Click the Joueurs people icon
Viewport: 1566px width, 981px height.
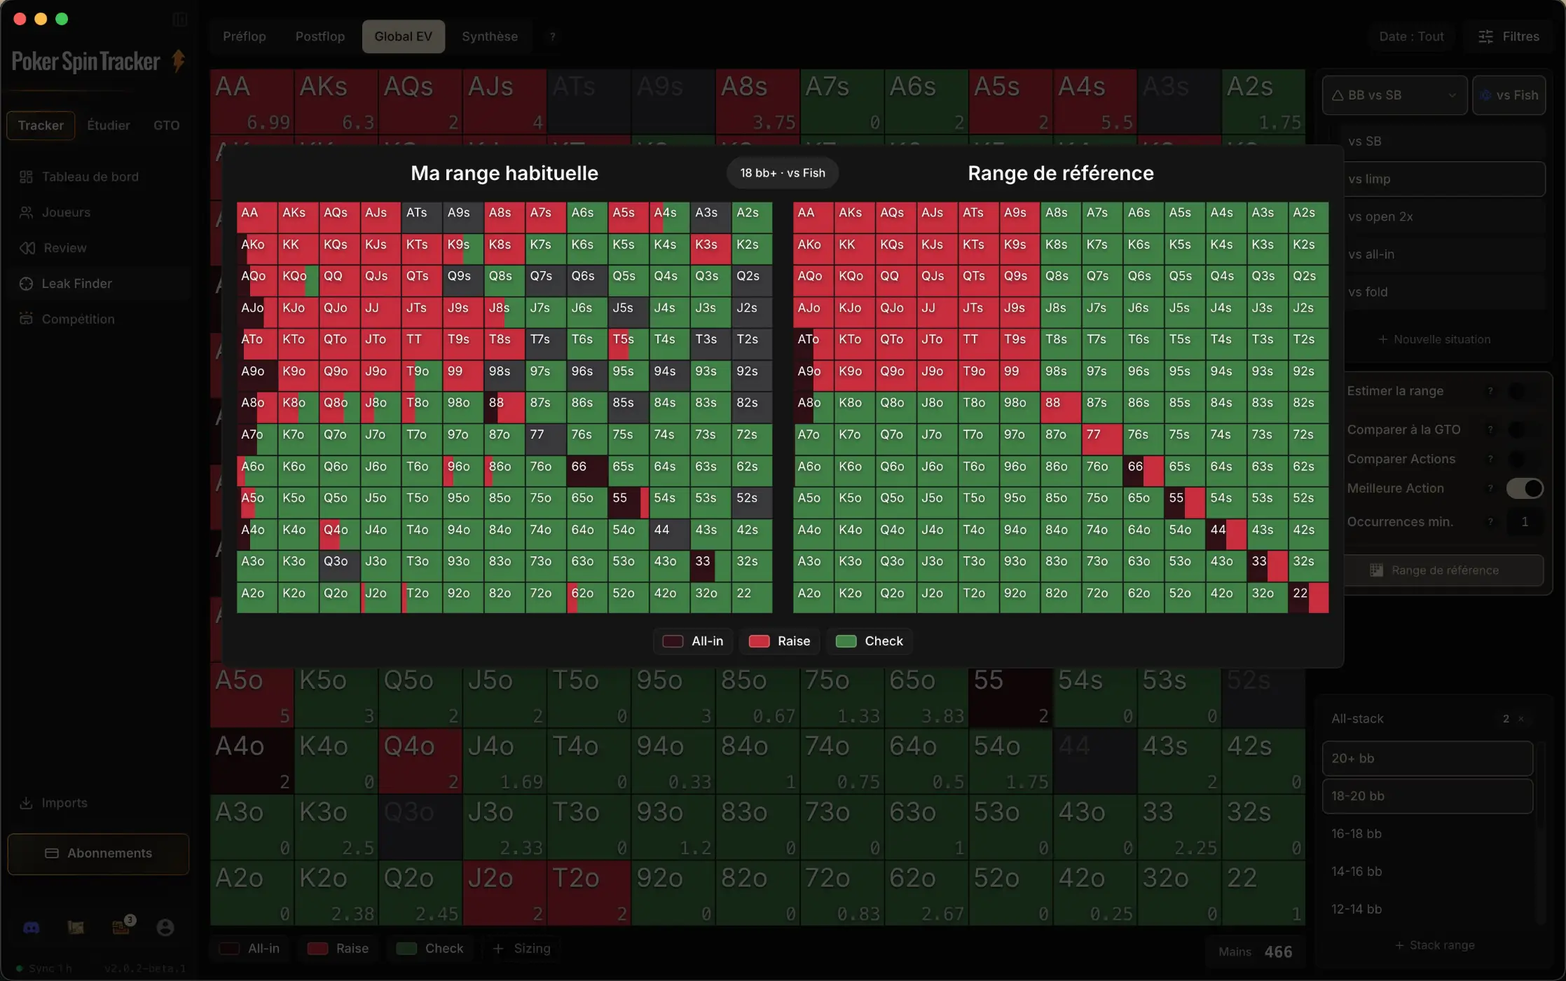click(x=26, y=212)
